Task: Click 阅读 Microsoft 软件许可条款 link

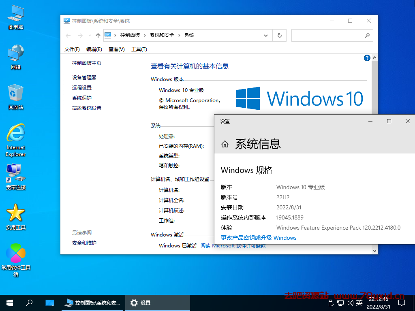Action: click(233, 246)
